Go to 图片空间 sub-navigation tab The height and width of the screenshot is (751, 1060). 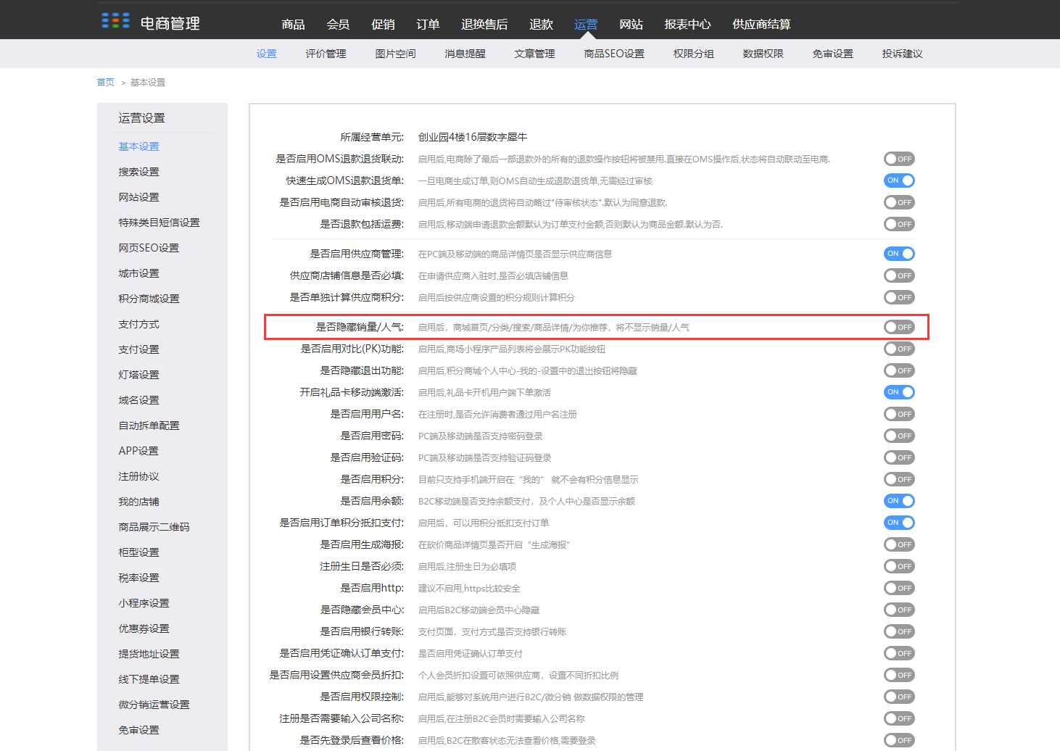coord(395,54)
